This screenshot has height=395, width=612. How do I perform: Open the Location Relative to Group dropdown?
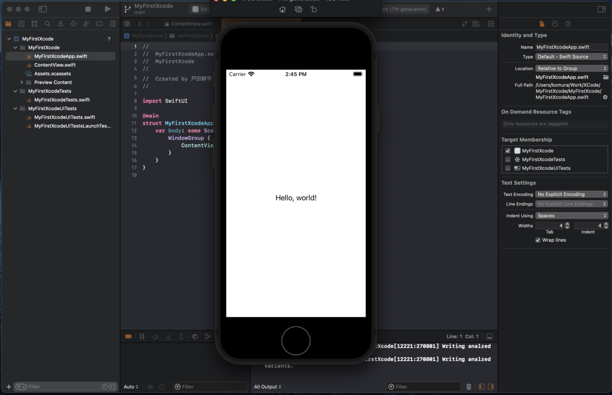(572, 68)
